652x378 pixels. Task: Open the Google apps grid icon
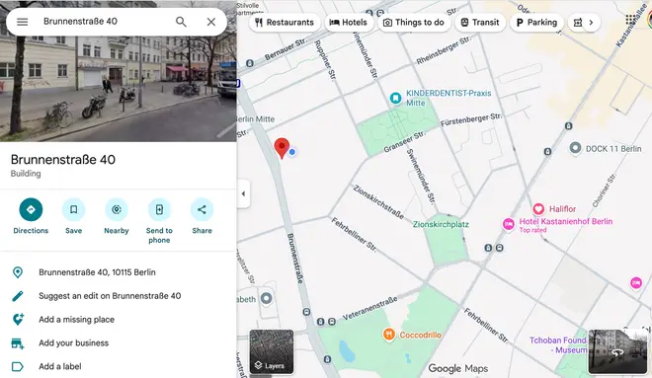tap(630, 20)
